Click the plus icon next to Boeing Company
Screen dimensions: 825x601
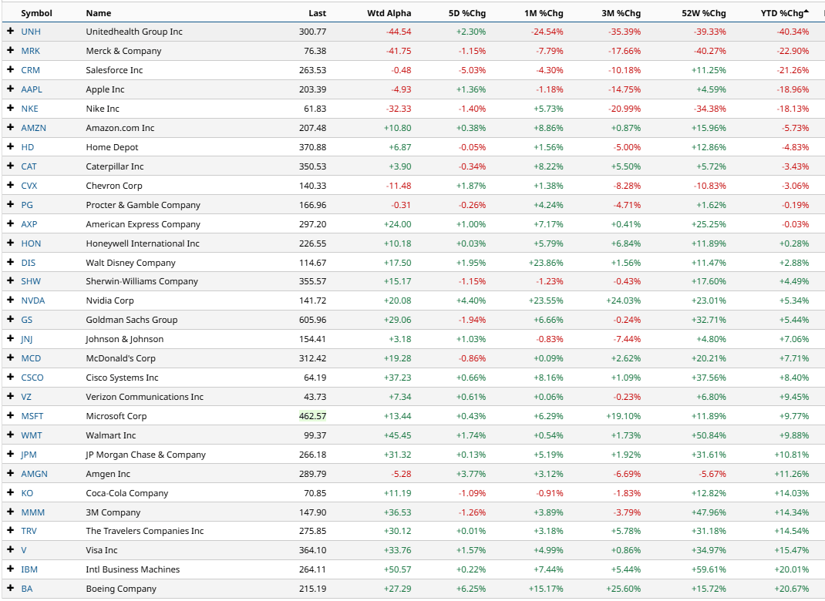10,589
